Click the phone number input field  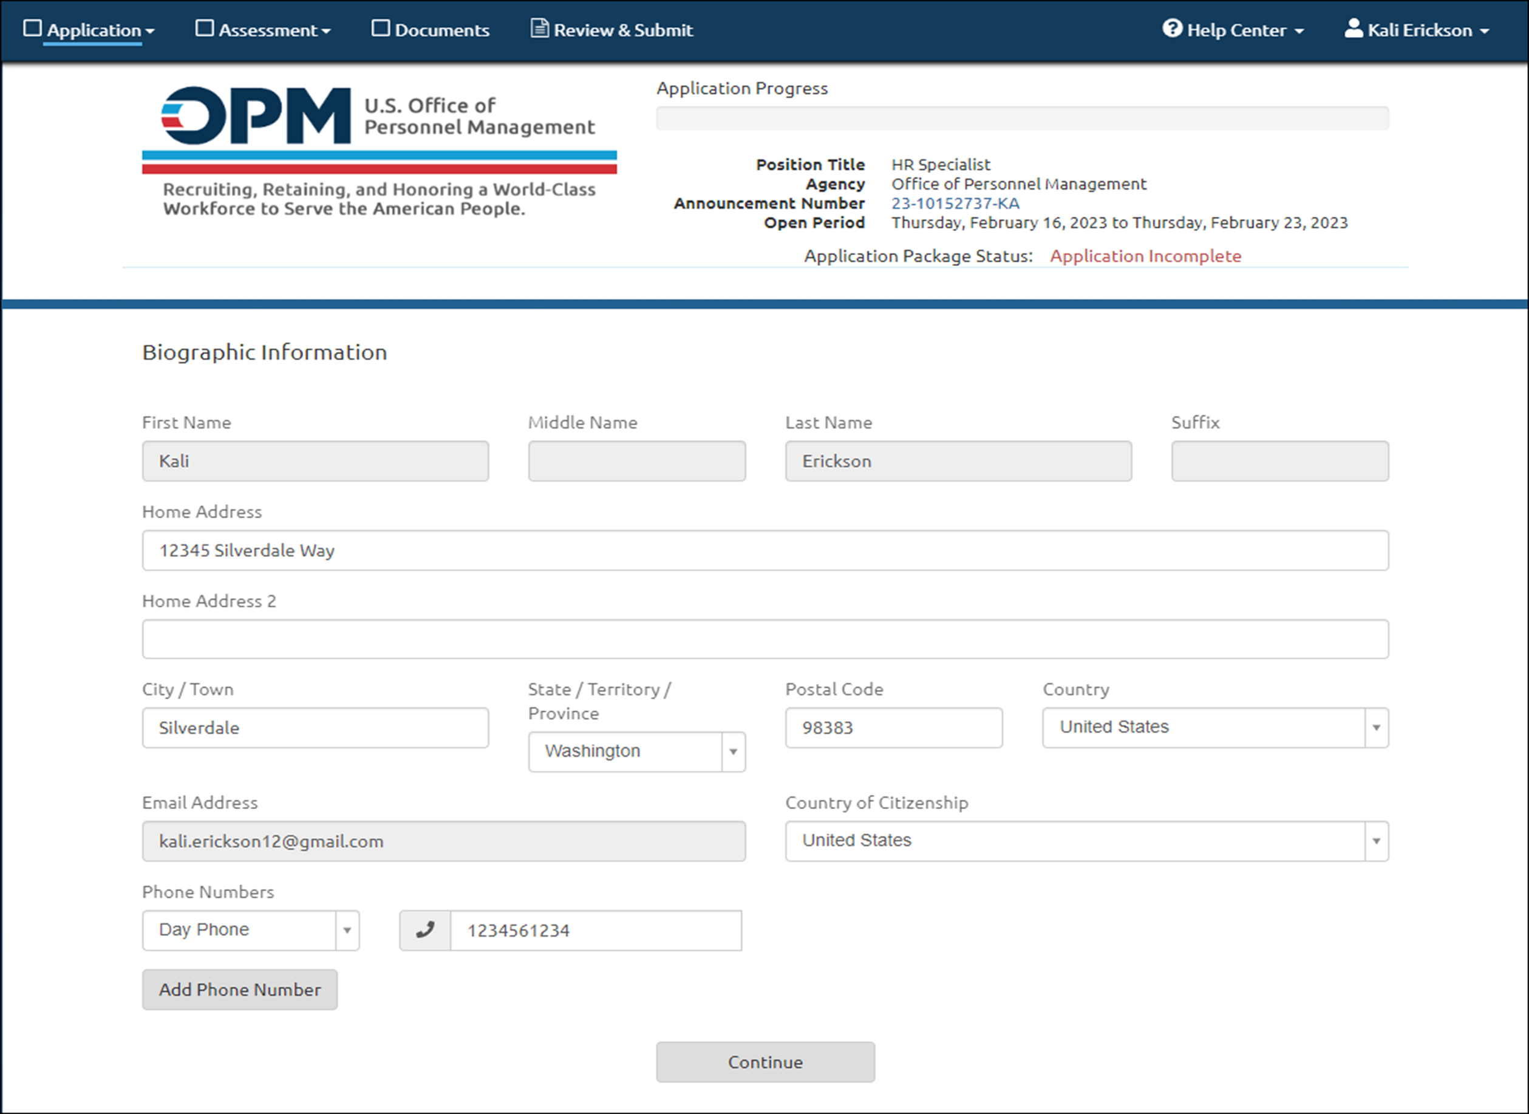[596, 931]
